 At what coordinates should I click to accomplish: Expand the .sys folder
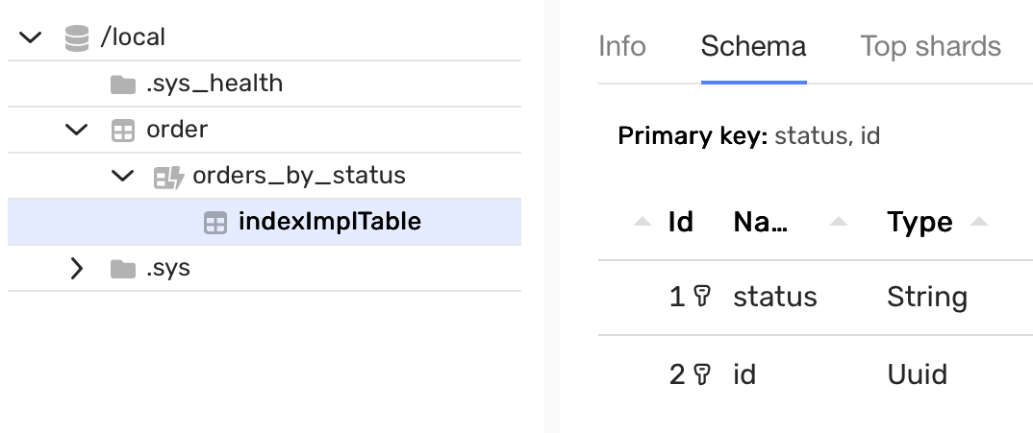pos(77,269)
